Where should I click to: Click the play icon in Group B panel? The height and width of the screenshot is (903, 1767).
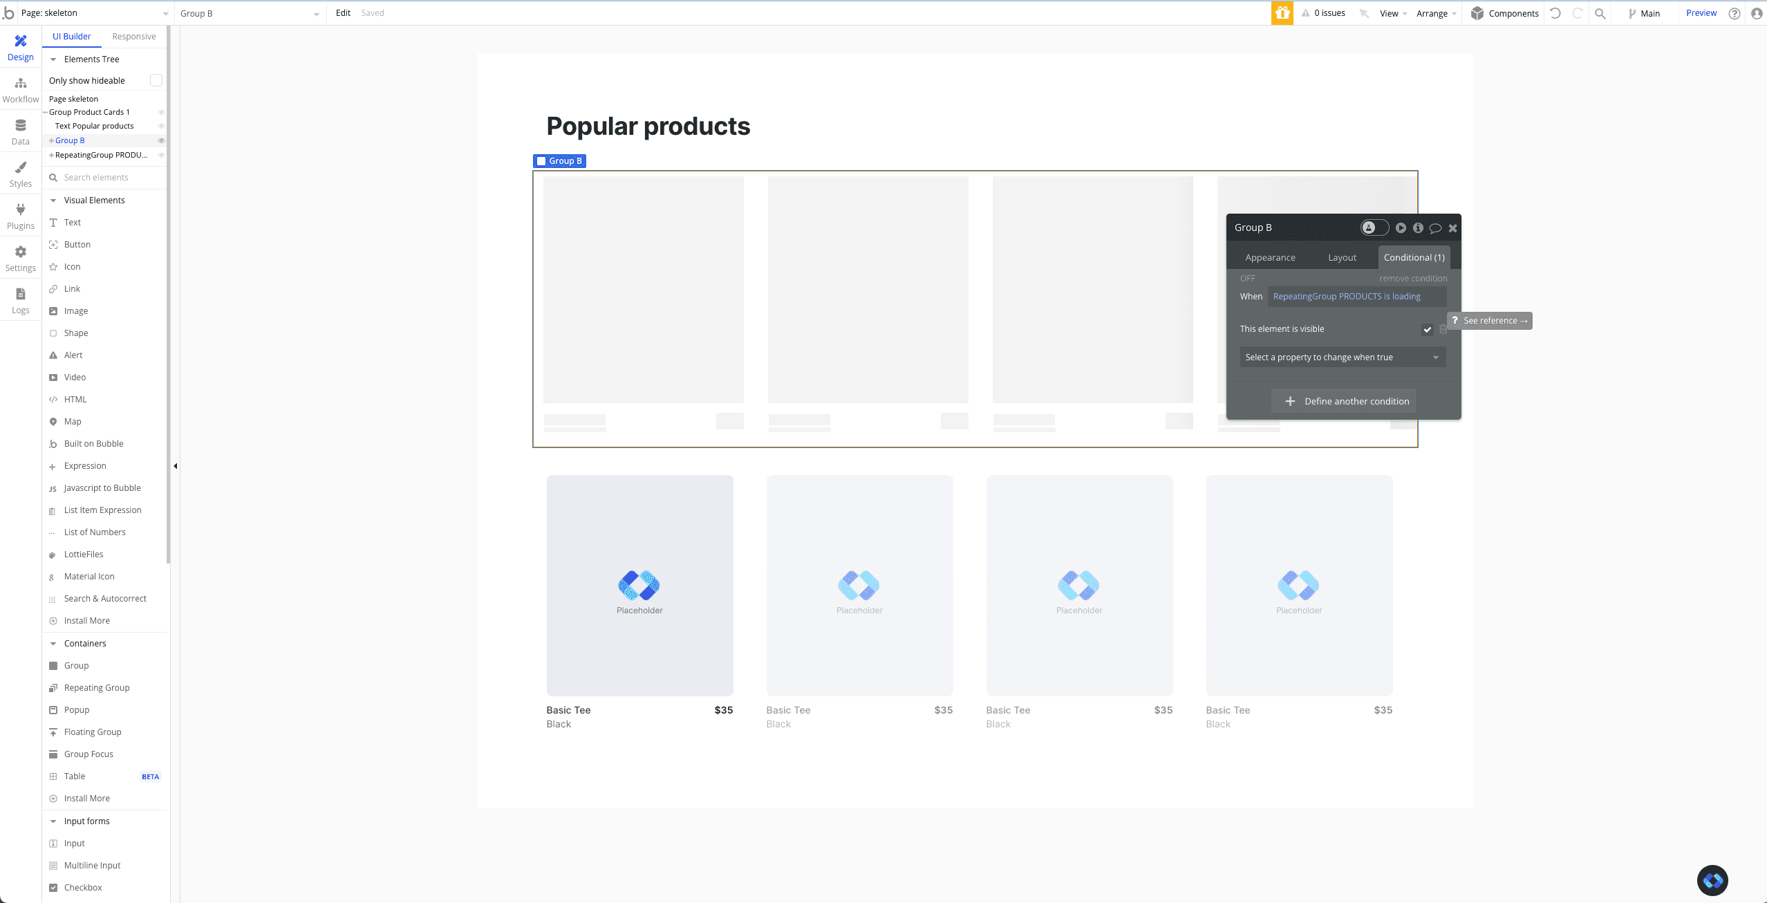coord(1401,228)
